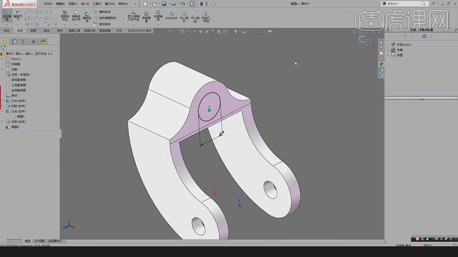Expand the 外观(color) appearance entry
458x257 pixels.
389,45
